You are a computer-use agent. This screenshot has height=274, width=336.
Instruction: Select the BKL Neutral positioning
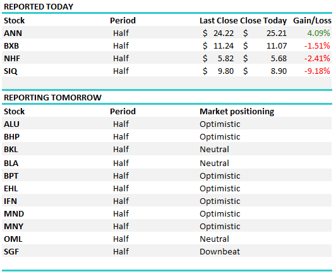coord(214,150)
